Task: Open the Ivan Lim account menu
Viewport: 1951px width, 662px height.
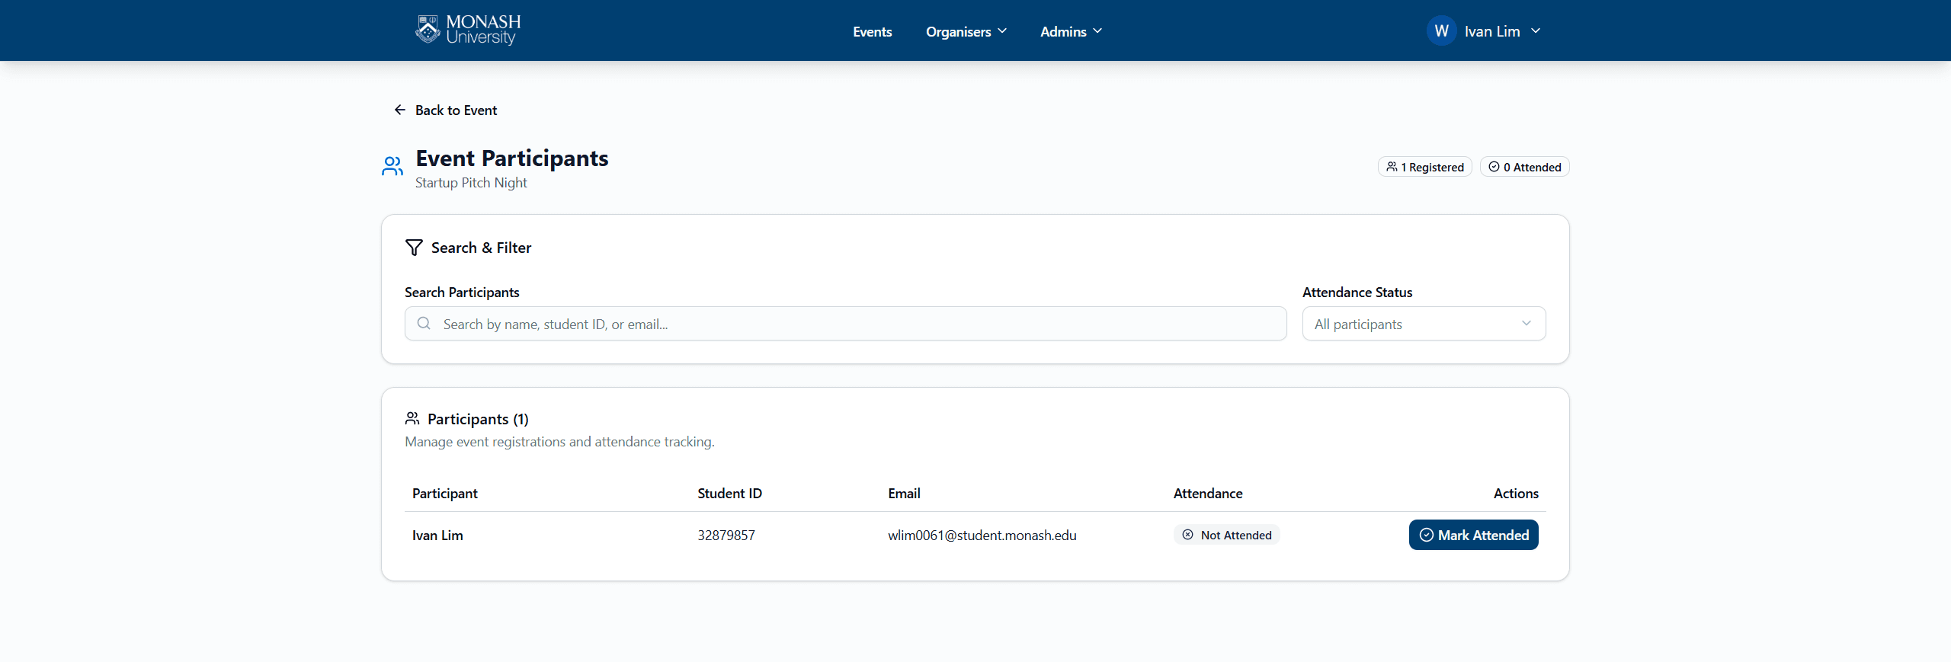Action: tap(1501, 31)
